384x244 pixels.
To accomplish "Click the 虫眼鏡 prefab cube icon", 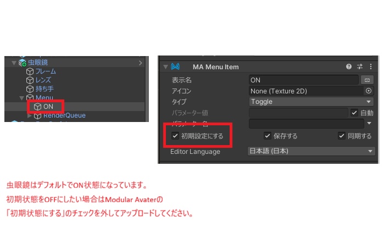I will pyautogui.click(x=23, y=63).
